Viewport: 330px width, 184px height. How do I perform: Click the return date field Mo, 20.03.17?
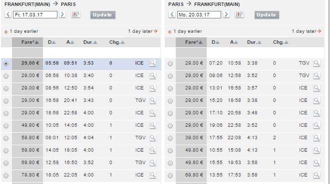point(199,14)
